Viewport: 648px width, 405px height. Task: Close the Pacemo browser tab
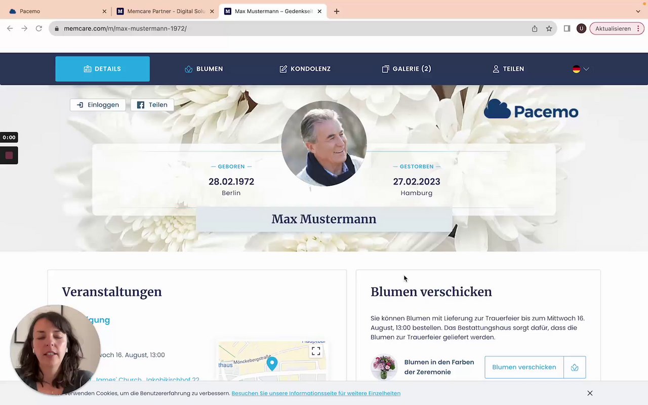pyautogui.click(x=104, y=11)
